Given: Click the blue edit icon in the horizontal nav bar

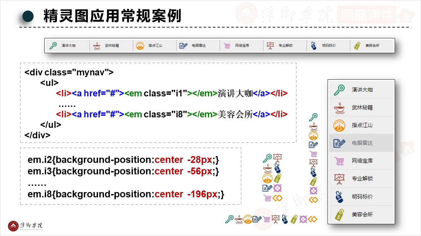Looking at the screenshot, I should click(x=184, y=46).
